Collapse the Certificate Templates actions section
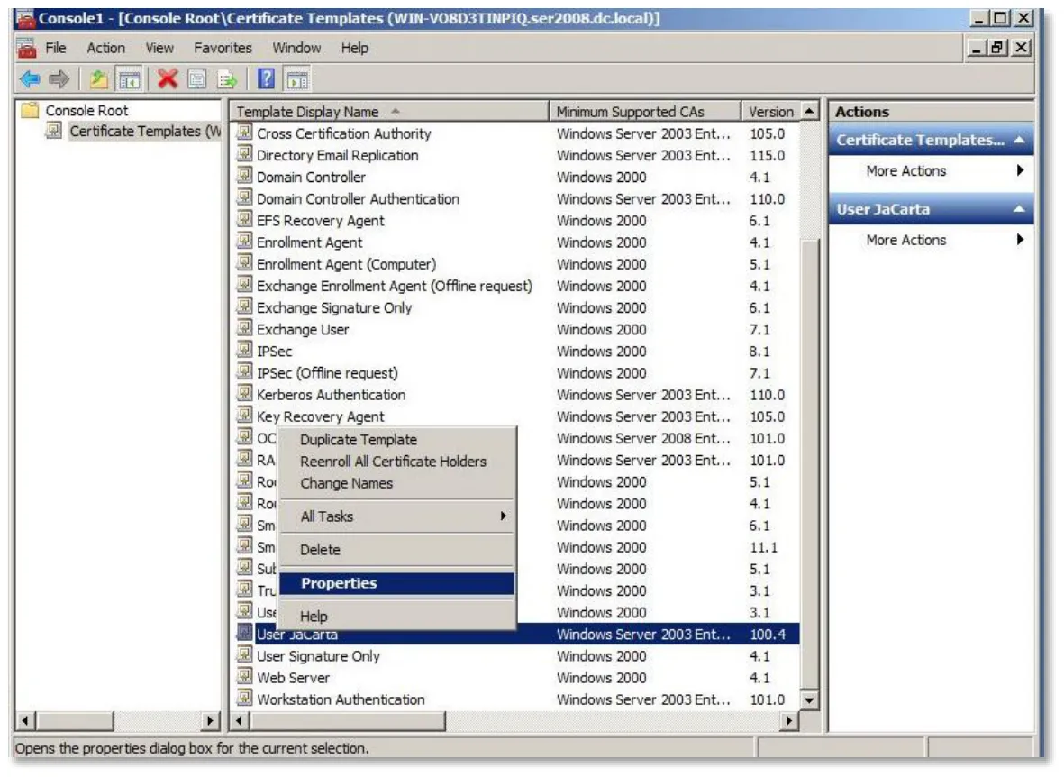 pos(1019,140)
